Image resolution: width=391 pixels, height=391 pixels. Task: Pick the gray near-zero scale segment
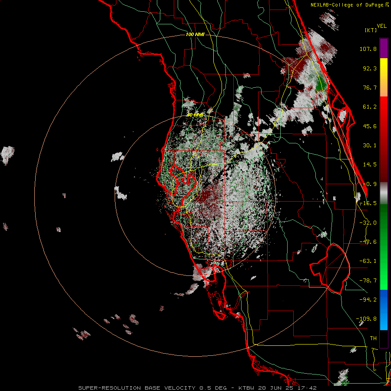pyautogui.click(x=384, y=193)
